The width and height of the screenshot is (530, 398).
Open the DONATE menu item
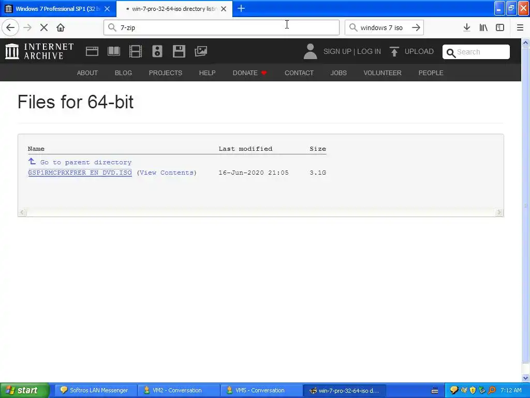coord(250,73)
